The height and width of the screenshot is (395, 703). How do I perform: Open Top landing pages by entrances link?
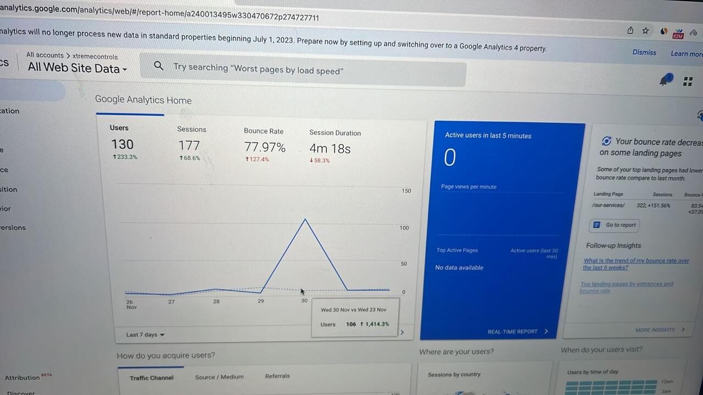[626, 287]
